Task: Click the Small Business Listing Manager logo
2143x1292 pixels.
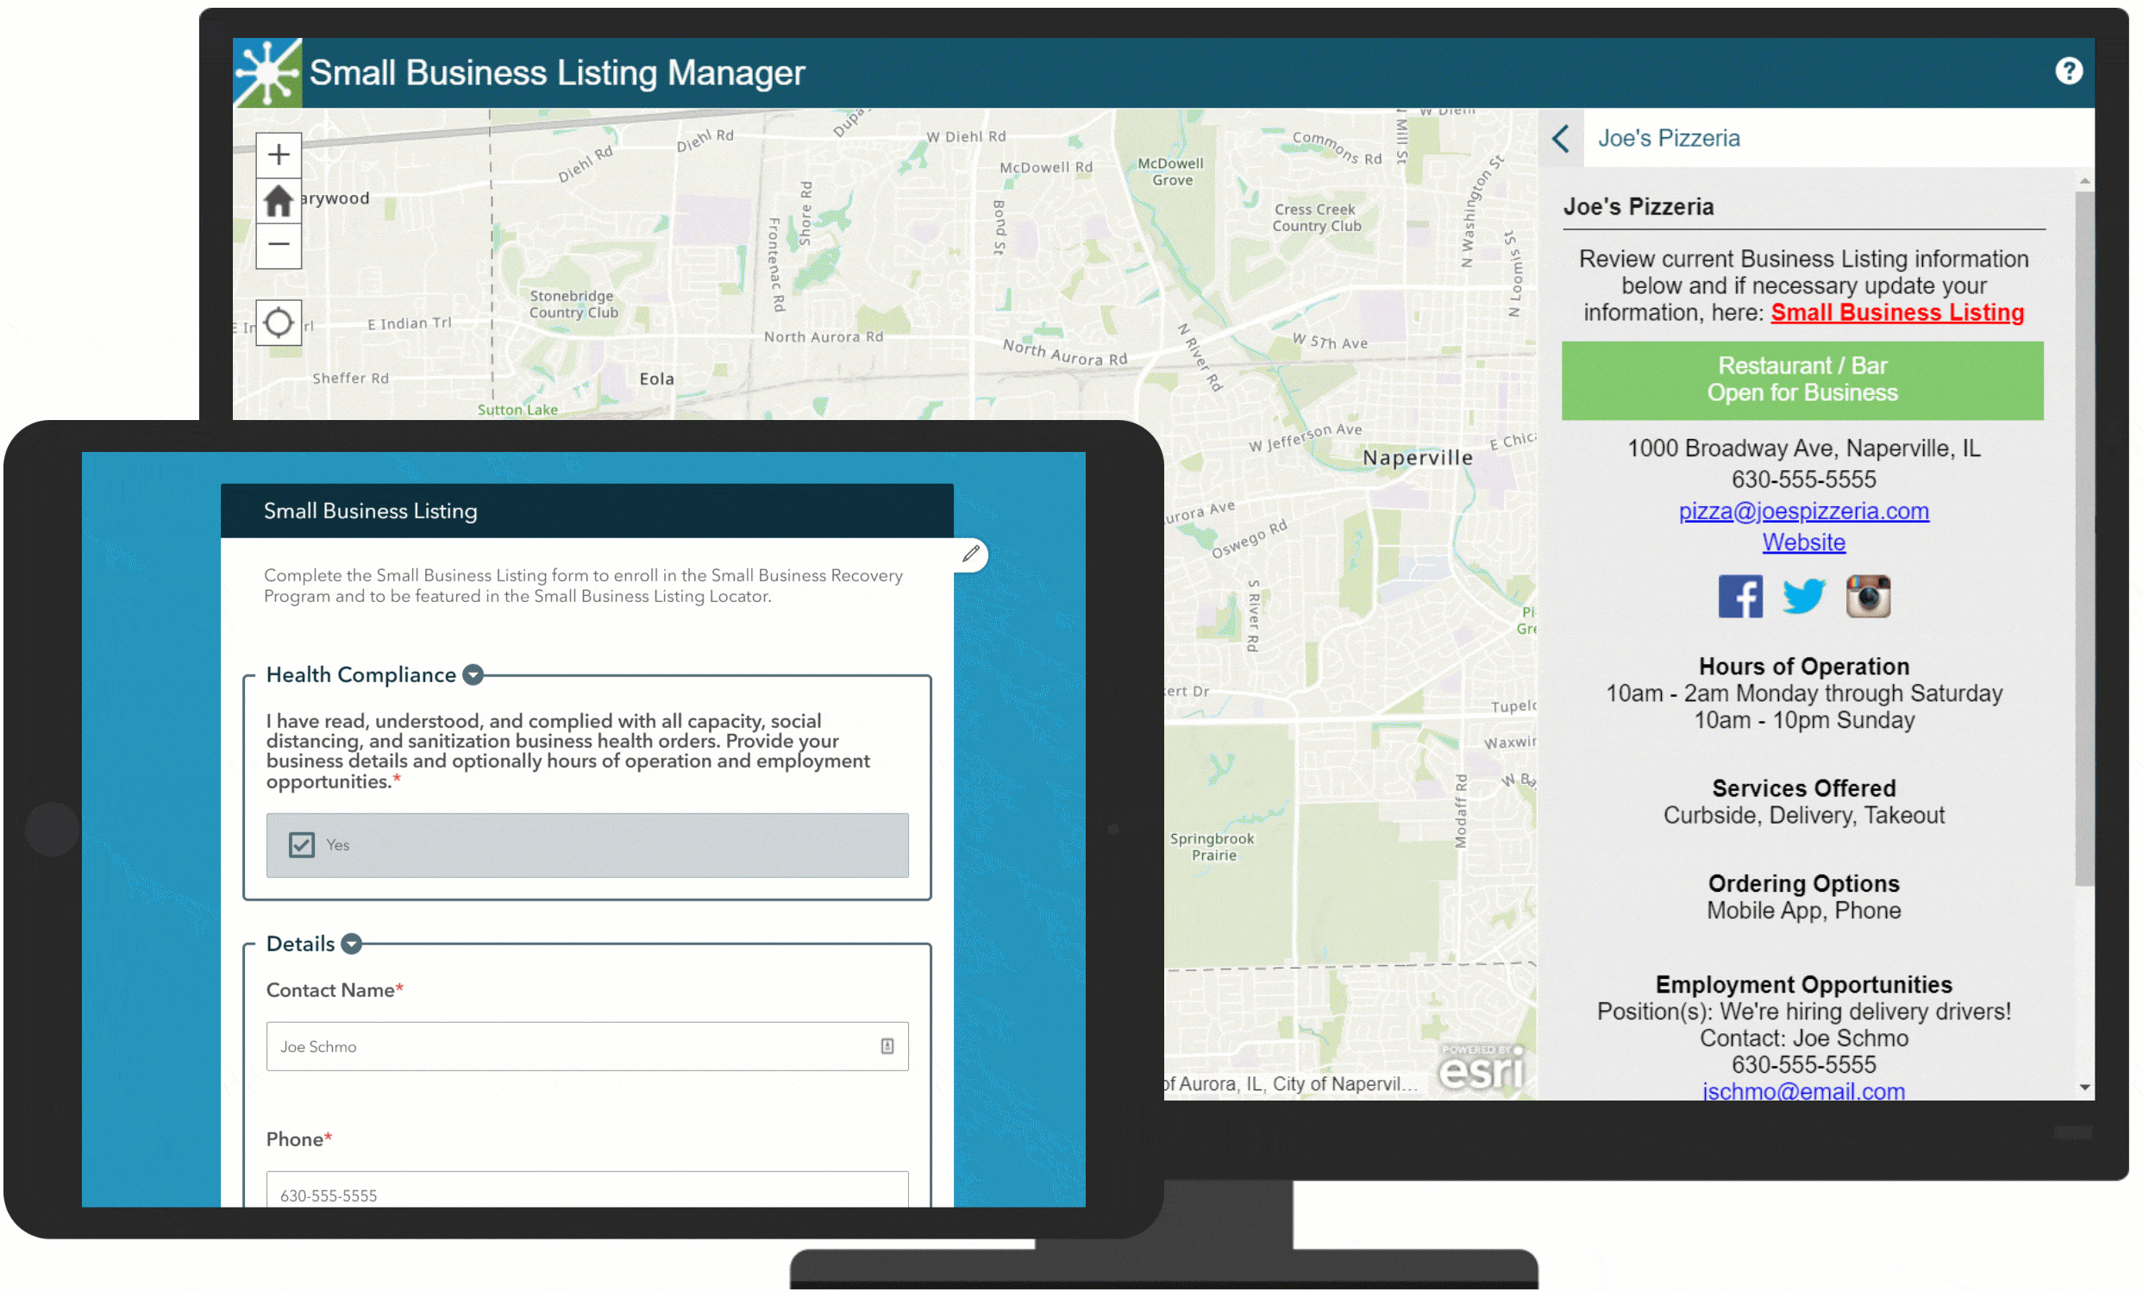Action: (268, 73)
